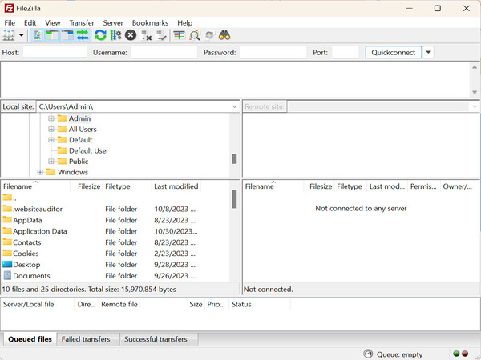Click the Quickconnect button
Viewport: 481px width, 360px height.
393,52
